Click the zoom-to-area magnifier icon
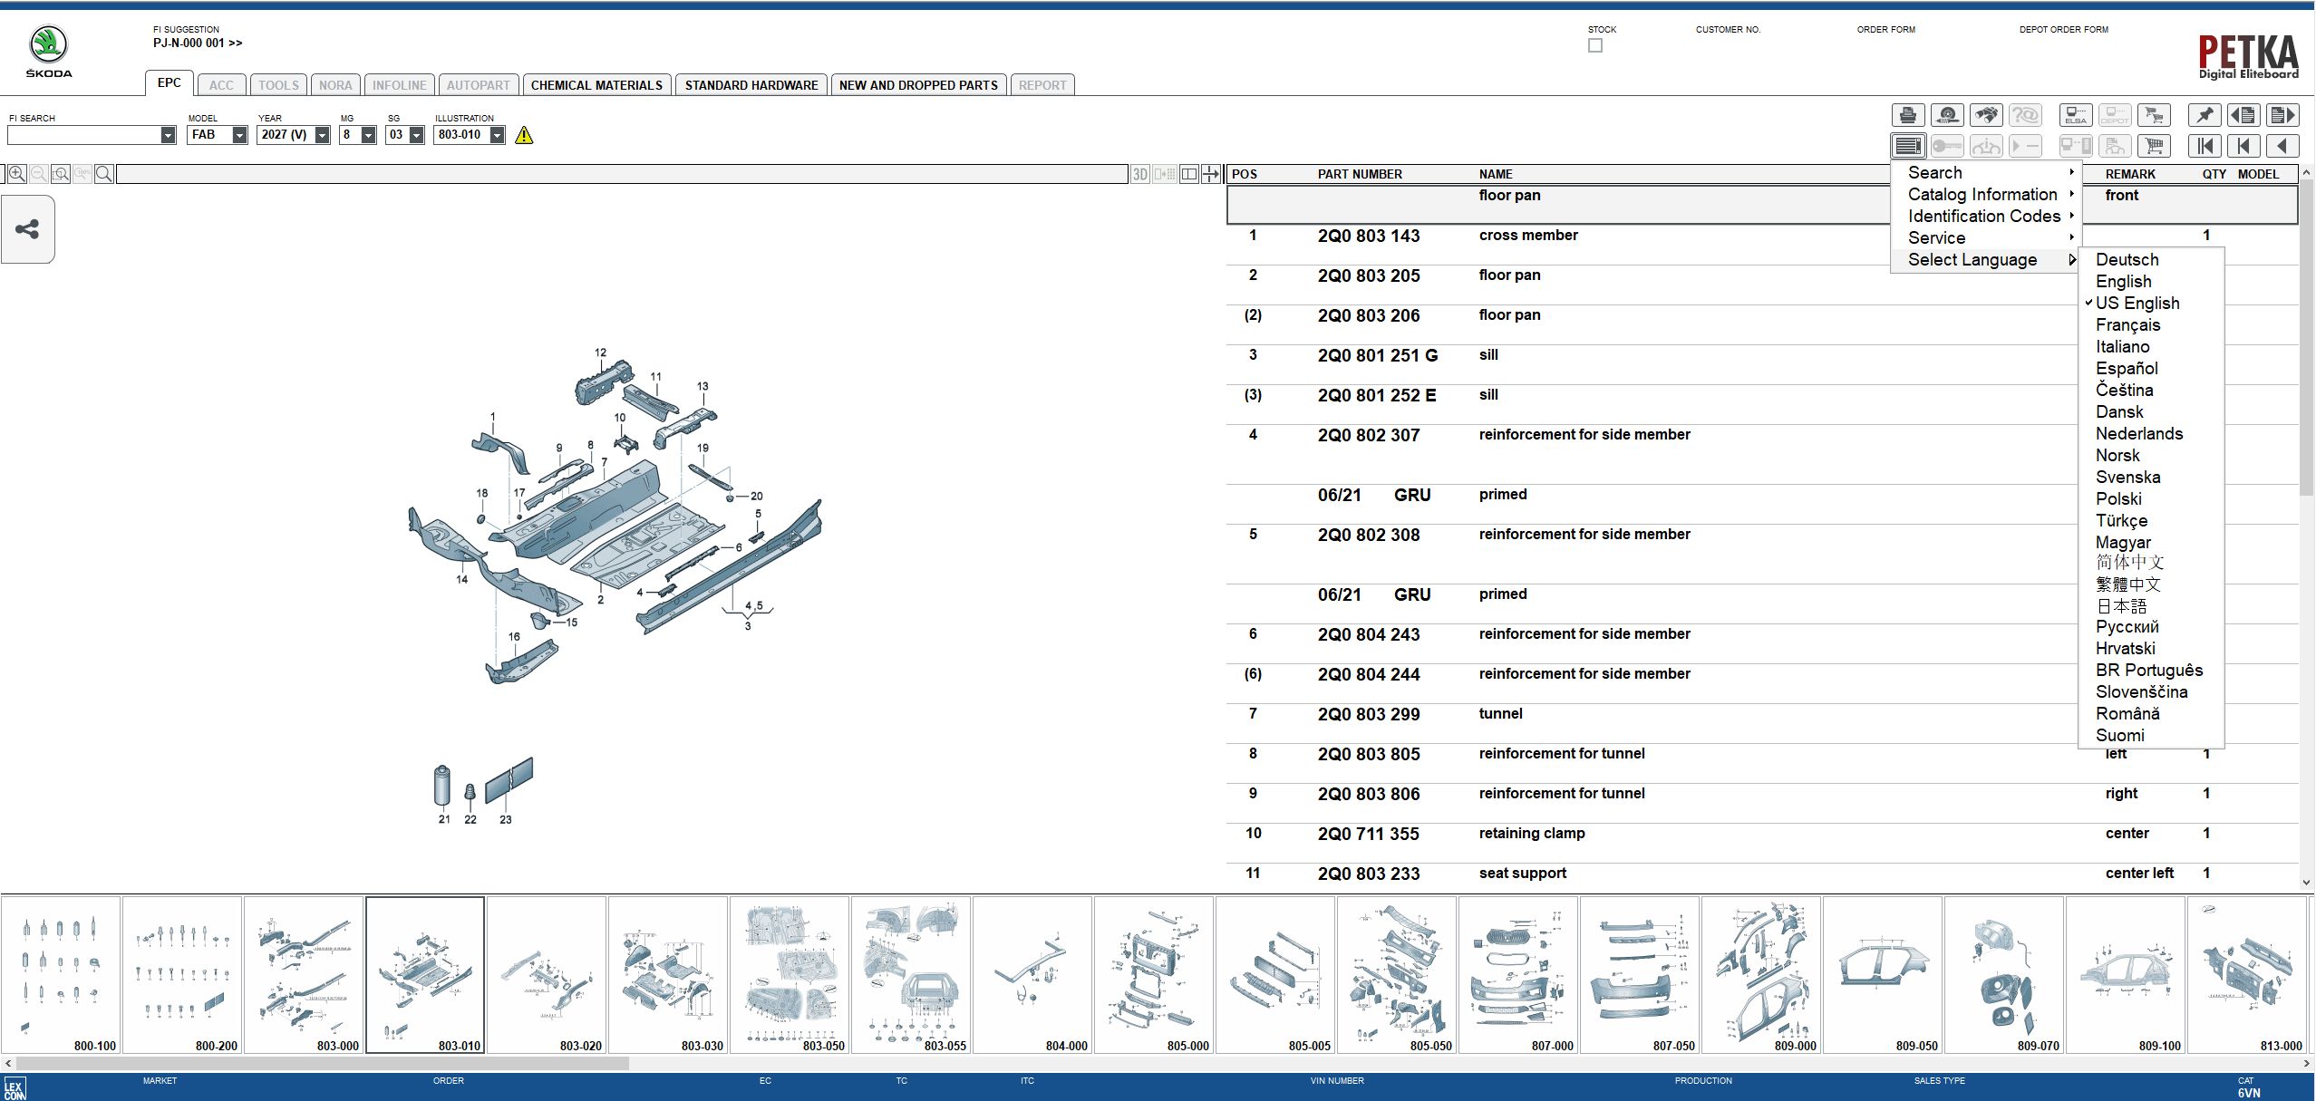The image size is (2316, 1101). click(x=61, y=174)
